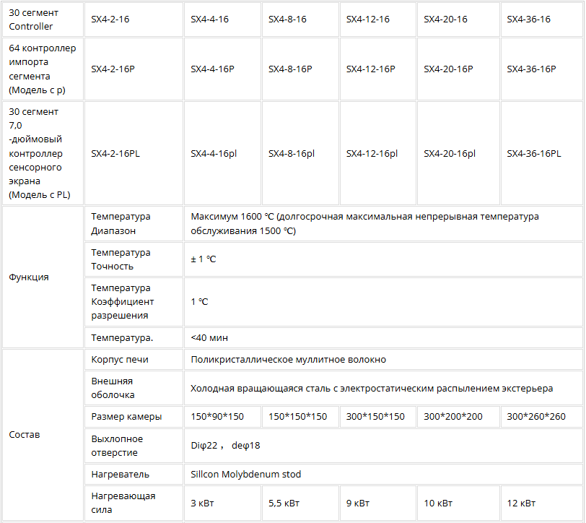Select chamber size 150*90*150 cell
The width and height of the screenshot is (586, 523).
(217, 417)
